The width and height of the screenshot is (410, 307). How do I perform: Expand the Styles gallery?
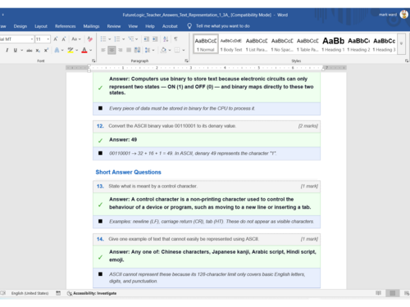click(401, 43)
